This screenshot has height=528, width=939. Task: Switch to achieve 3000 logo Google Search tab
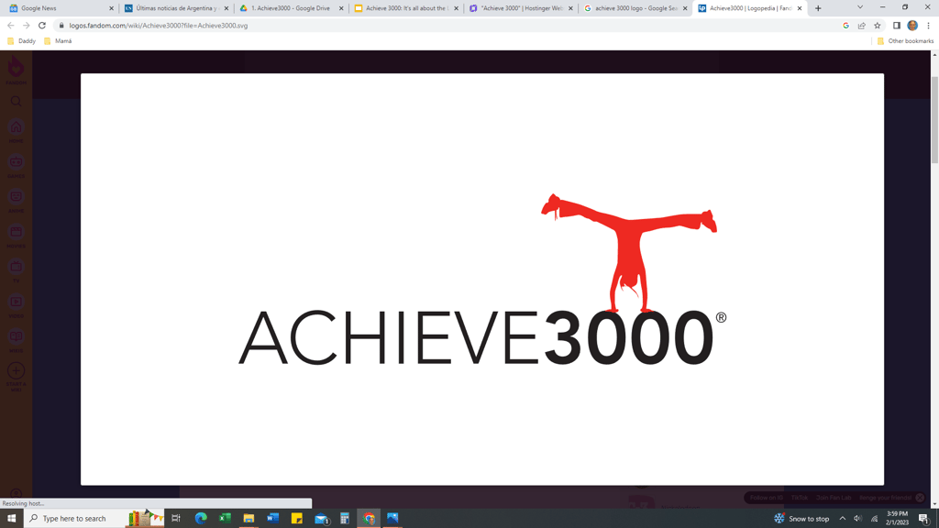(x=636, y=8)
